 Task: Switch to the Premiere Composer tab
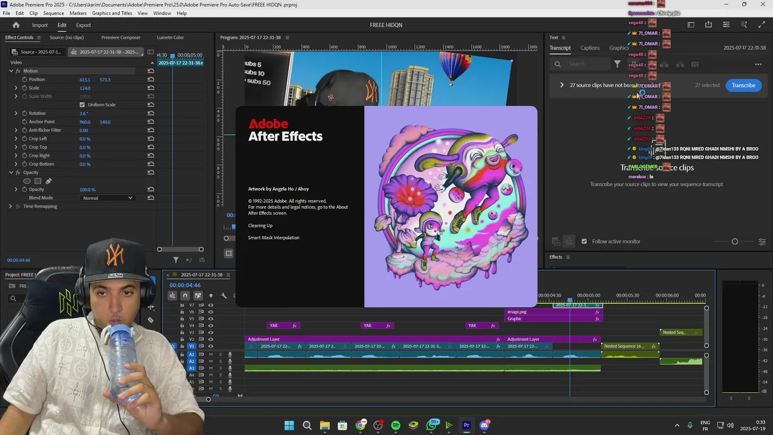coord(121,37)
